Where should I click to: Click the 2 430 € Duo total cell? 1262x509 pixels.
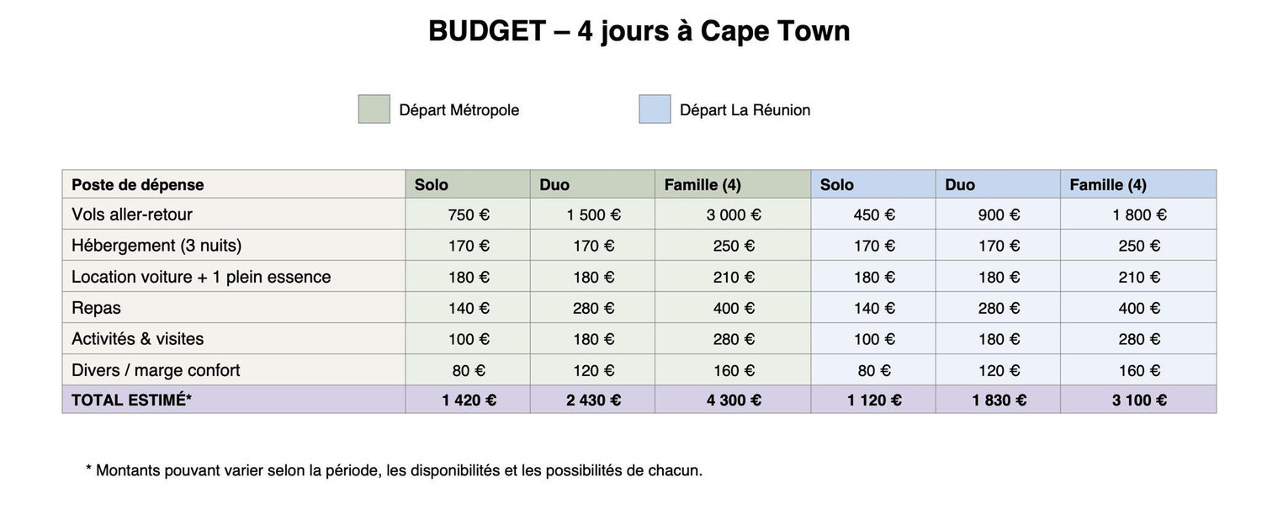593,400
